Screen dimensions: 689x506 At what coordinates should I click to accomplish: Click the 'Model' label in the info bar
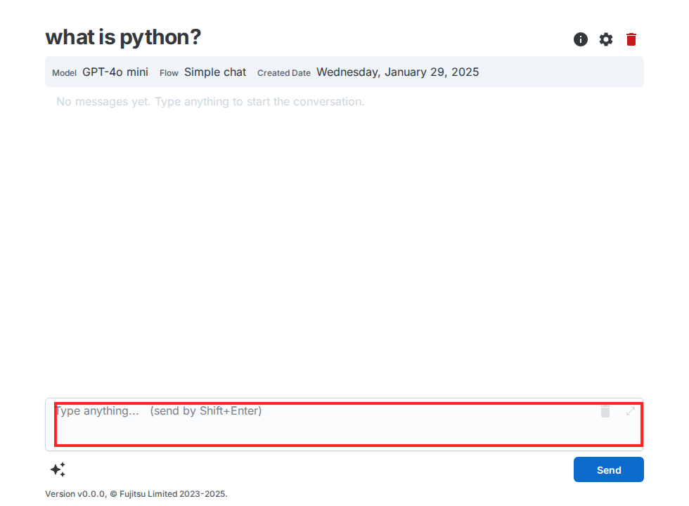64,73
